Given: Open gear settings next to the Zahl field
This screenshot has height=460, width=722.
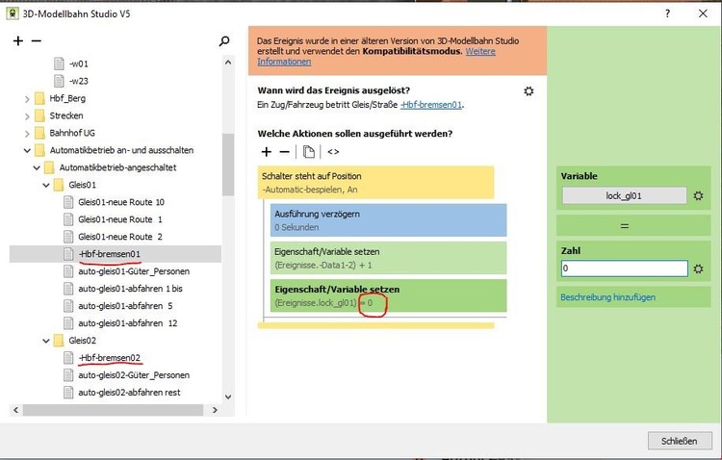Looking at the screenshot, I should (x=699, y=268).
